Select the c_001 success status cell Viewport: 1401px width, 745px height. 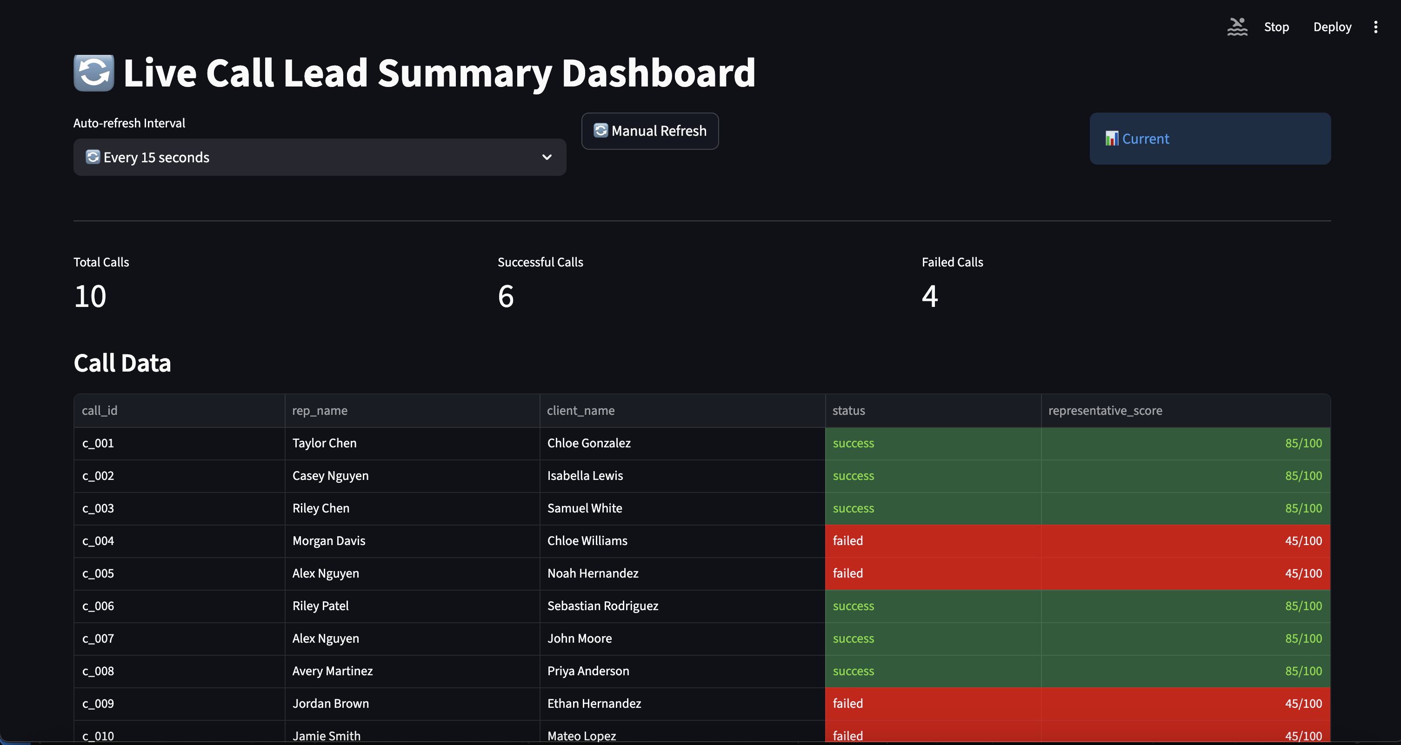(933, 443)
